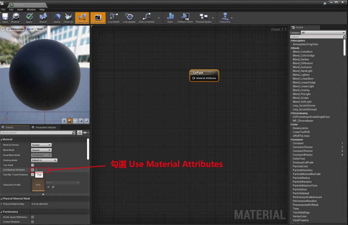Click the Show viewport button

[x=40, y=29]
